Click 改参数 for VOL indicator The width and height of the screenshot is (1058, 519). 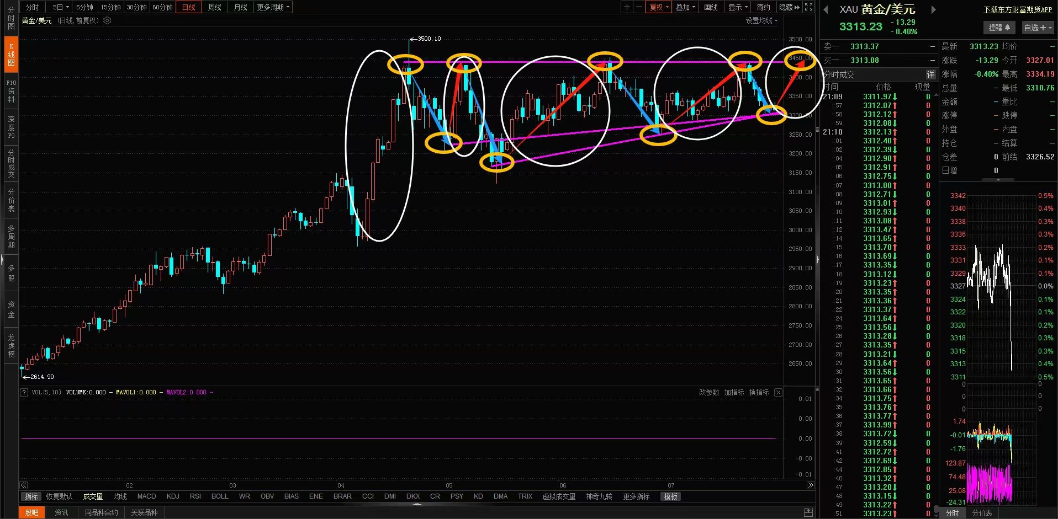point(709,392)
